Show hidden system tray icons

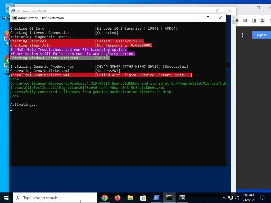(x=224, y=198)
